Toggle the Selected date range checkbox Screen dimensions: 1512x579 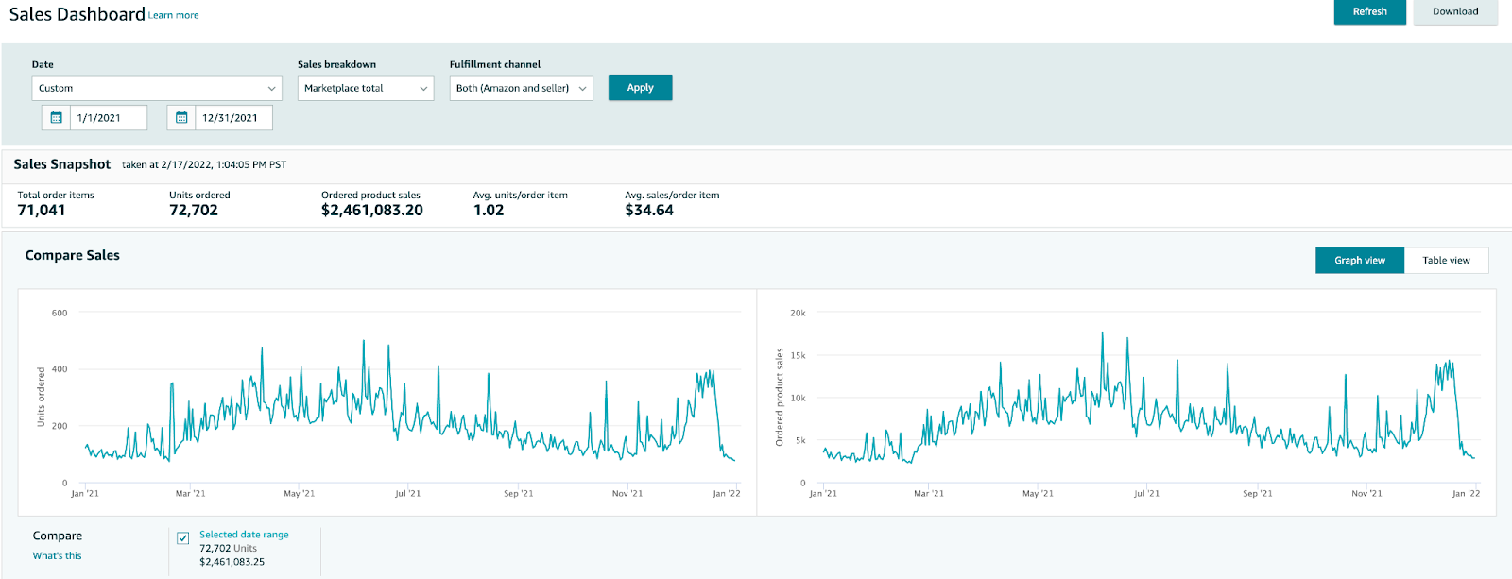(x=183, y=538)
